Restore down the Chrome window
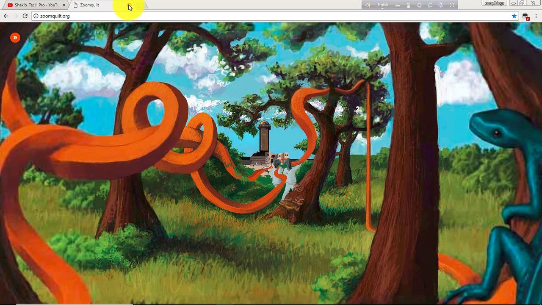This screenshot has height=305, width=542. (x=522, y=3)
